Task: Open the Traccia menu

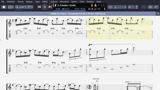Action: tap(20, 2)
